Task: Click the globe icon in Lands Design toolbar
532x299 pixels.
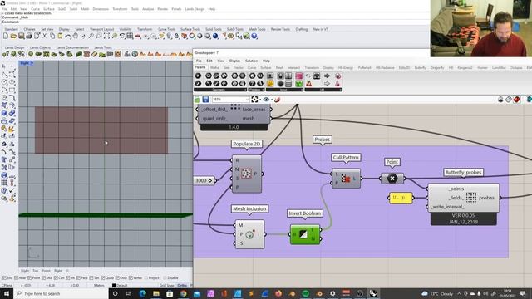Action: 135,54
